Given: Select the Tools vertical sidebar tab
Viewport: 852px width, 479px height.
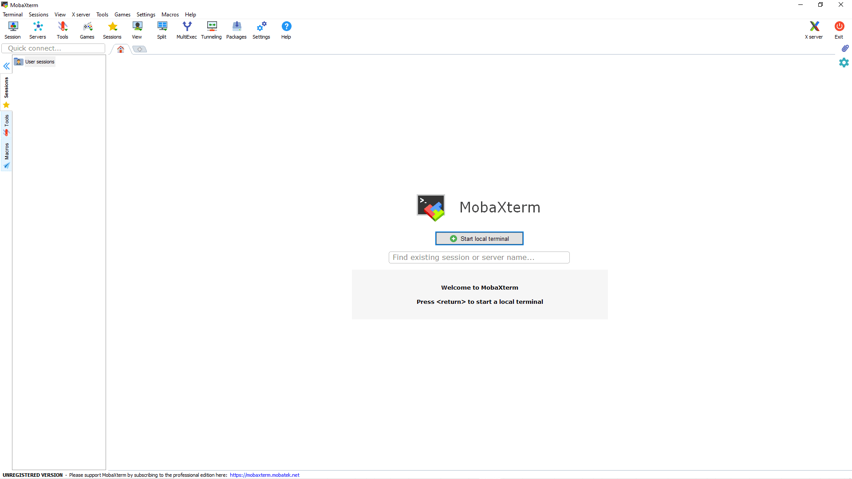Looking at the screenshot, I should 6,125.
